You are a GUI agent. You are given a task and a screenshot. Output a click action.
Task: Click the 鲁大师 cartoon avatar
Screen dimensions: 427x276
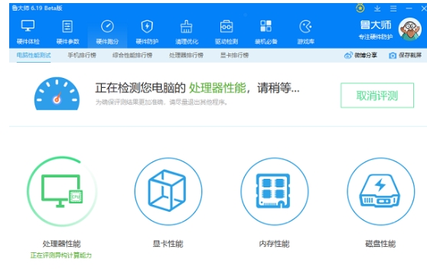click(410, 29)
